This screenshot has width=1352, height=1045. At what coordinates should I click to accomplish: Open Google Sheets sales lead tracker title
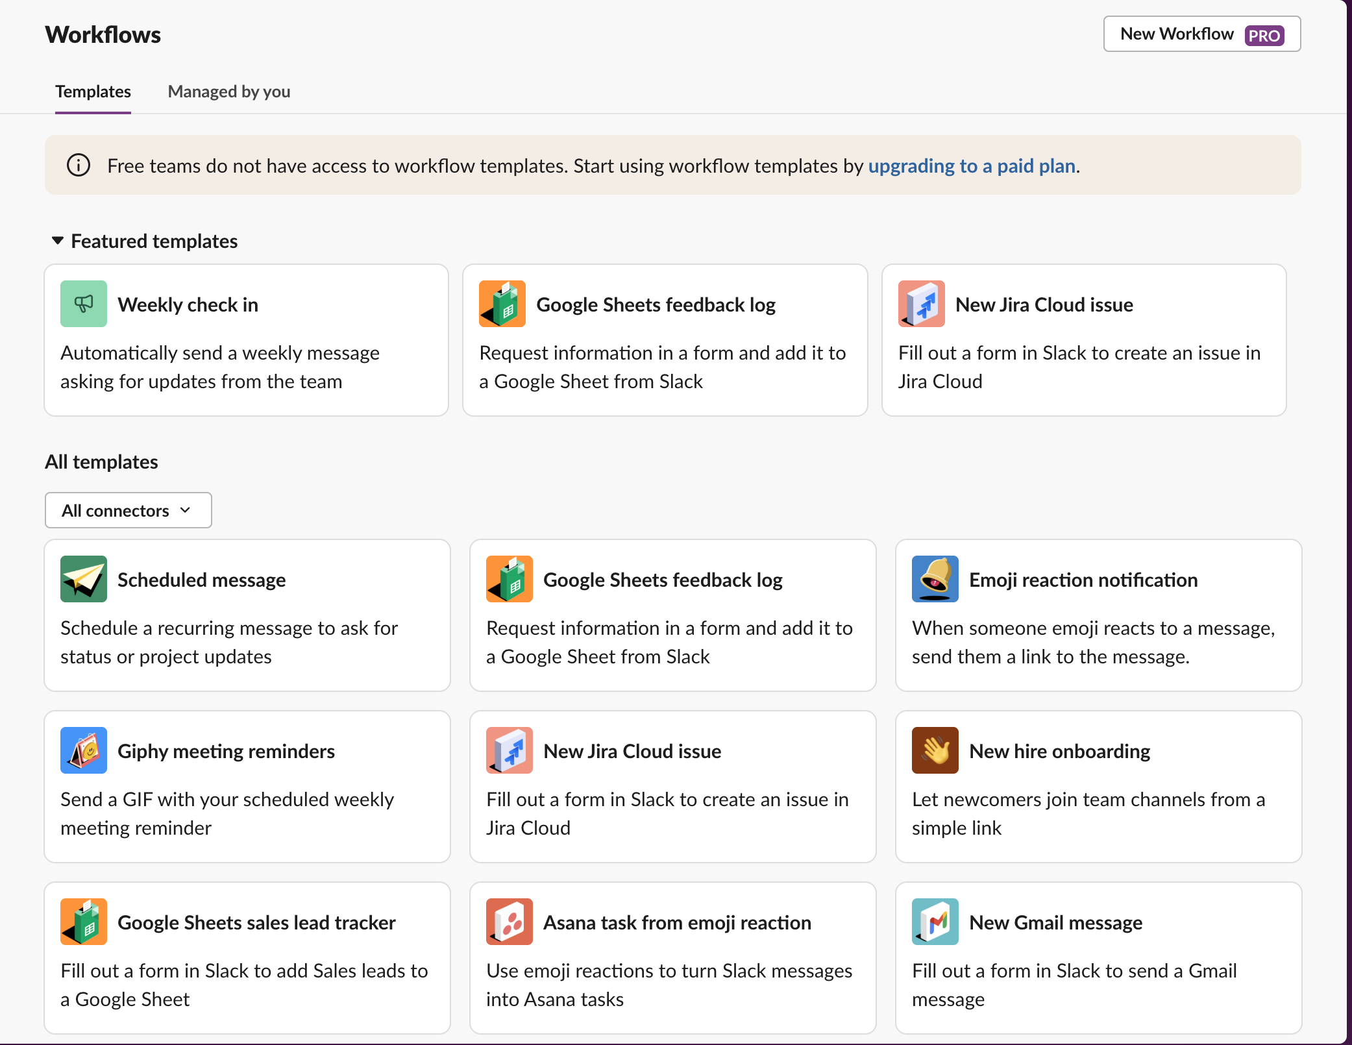click(x=257, y=922)
